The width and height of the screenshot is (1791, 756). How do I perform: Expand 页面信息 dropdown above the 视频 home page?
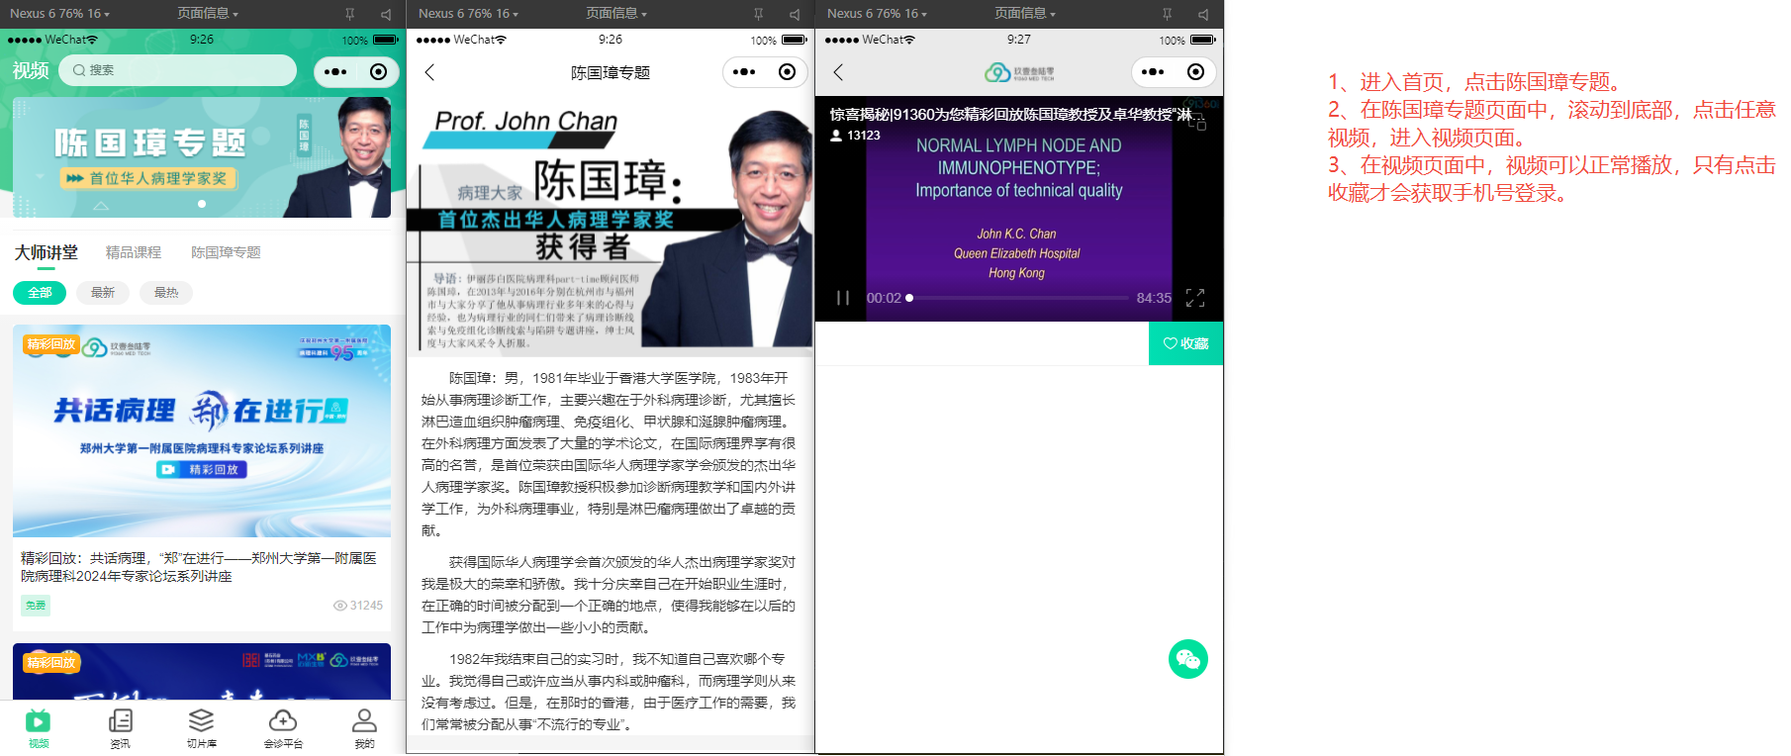click(x=208, y=14)
